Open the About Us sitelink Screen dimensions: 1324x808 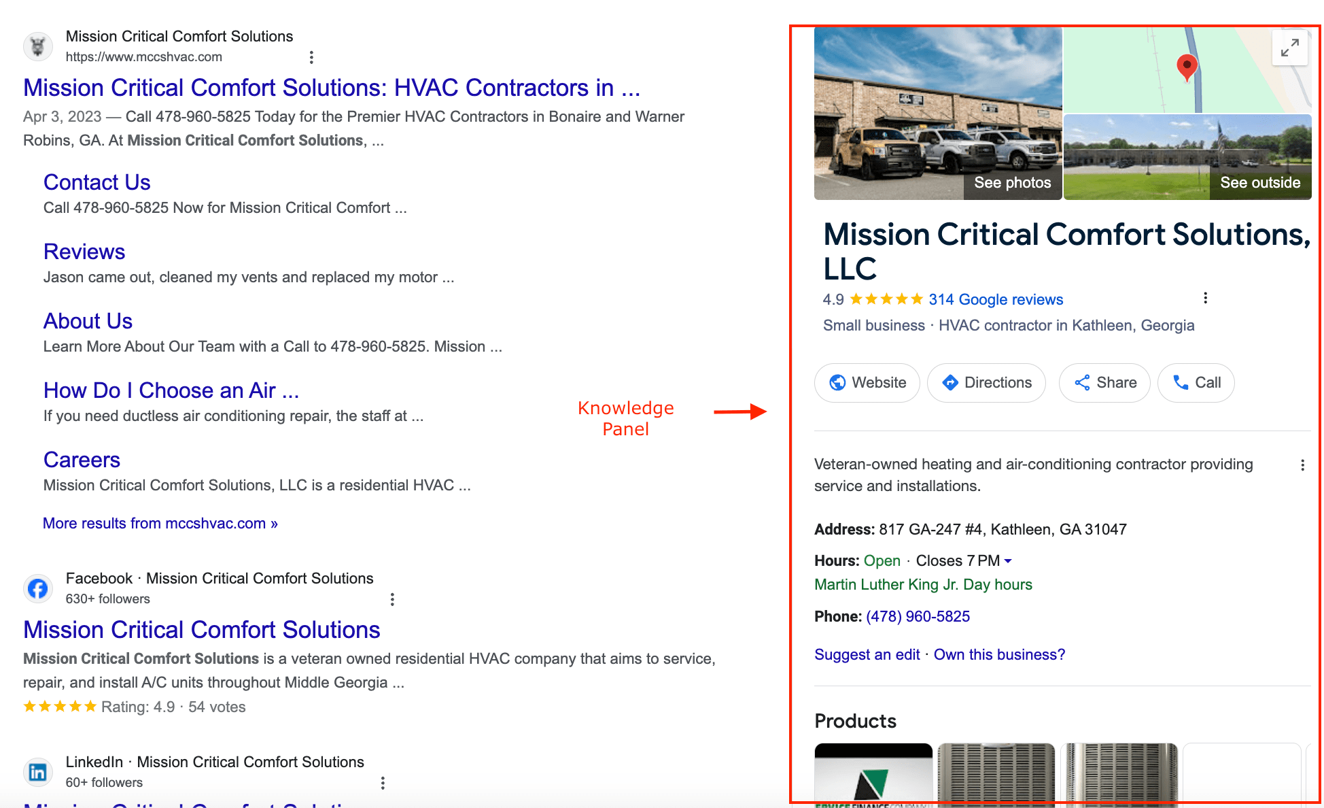coord(88,321)
